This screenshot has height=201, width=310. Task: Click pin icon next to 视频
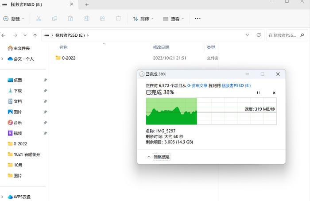(x=45, y=133)
